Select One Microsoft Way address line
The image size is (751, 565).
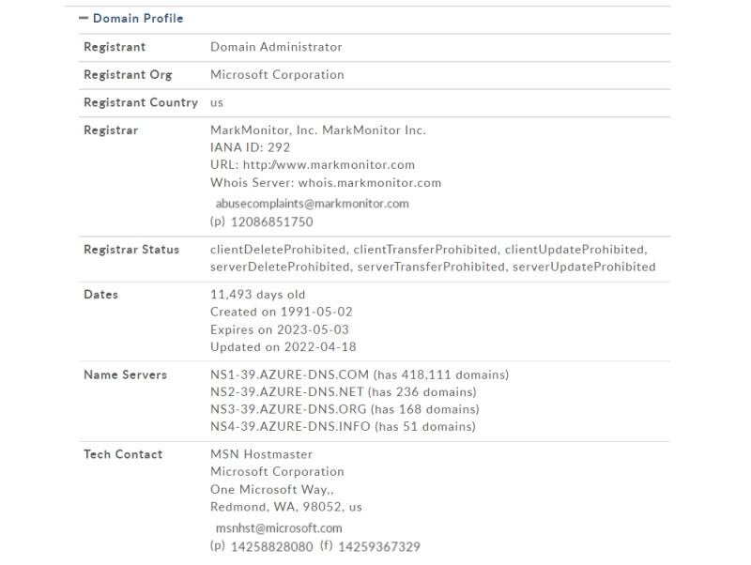(272, 489)
